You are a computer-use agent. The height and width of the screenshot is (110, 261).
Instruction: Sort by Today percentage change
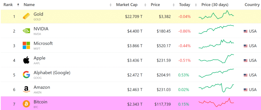[185, 5]
